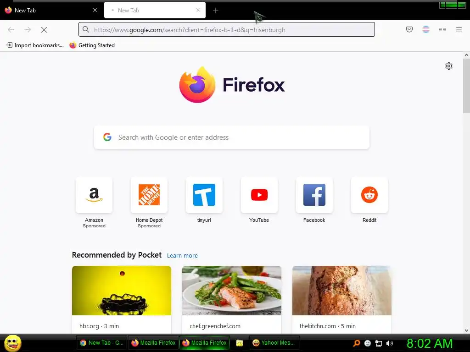Click the URL address bar field
The image size is (470, 352).
pyautogui.click(x=227, y=29)
